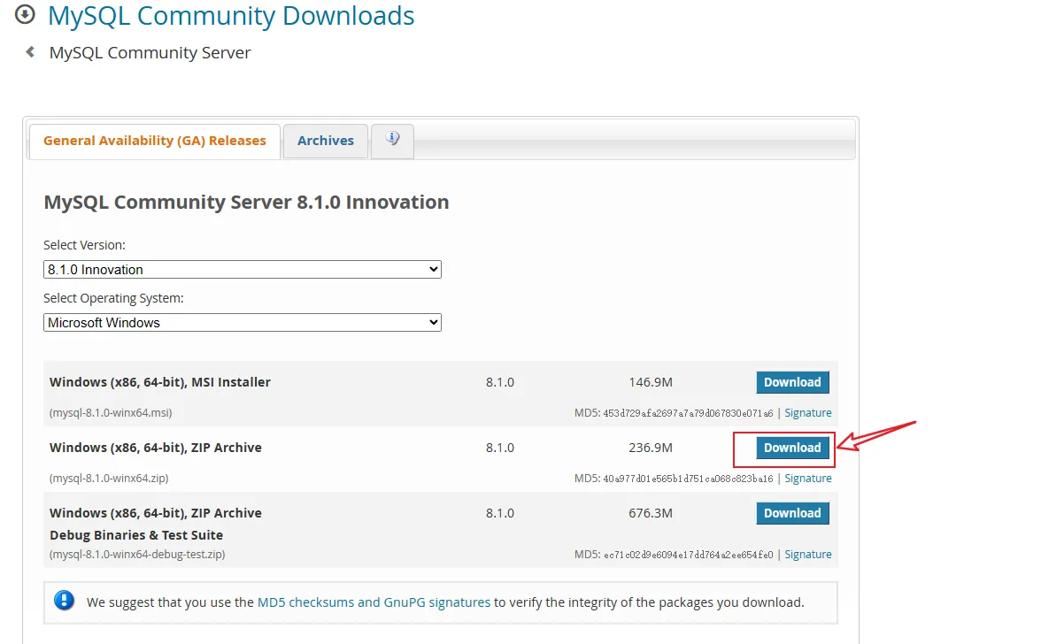Screen dimensions: 1064x644
Task: Follow the MD5 checksums and GnuPG signatures link
Action: point(374,602)
